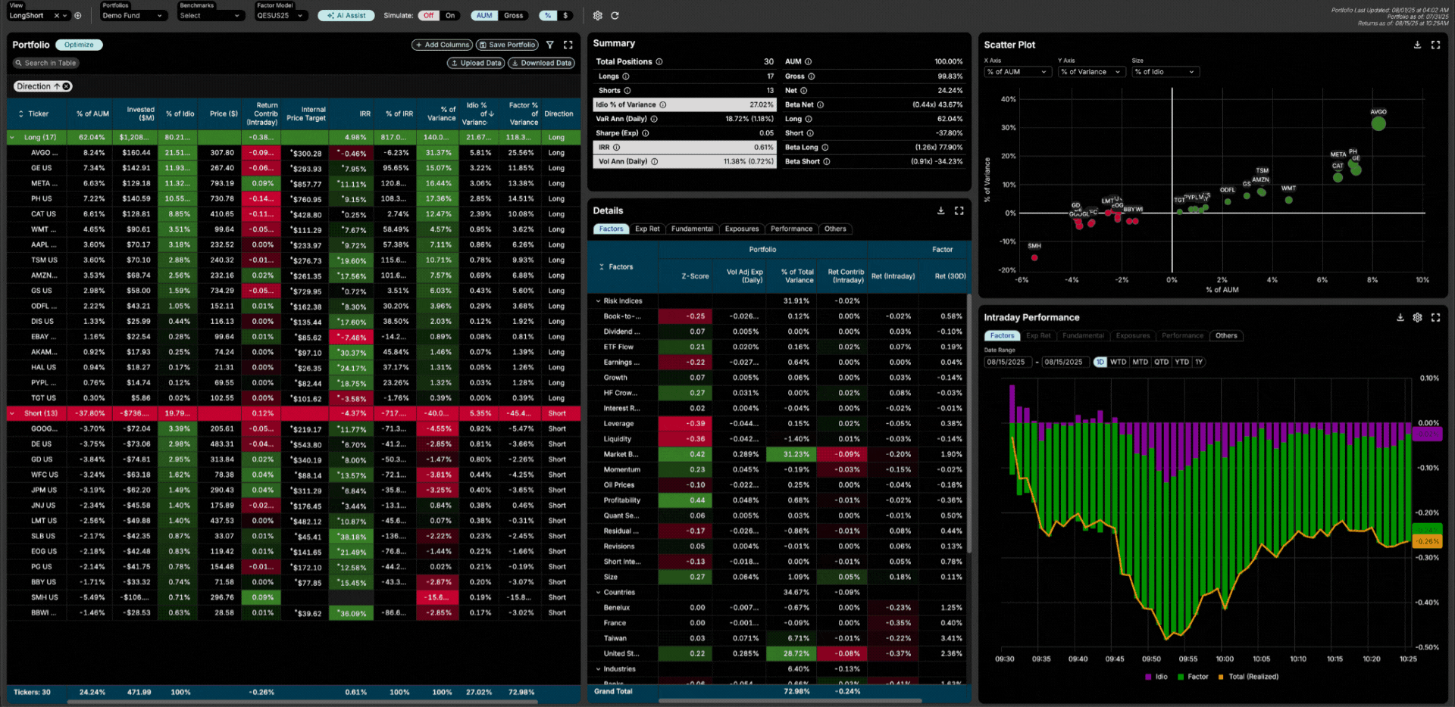Click the Search in Table field
Viewport: 1455px width, 707px height.
tap(46, 64)
